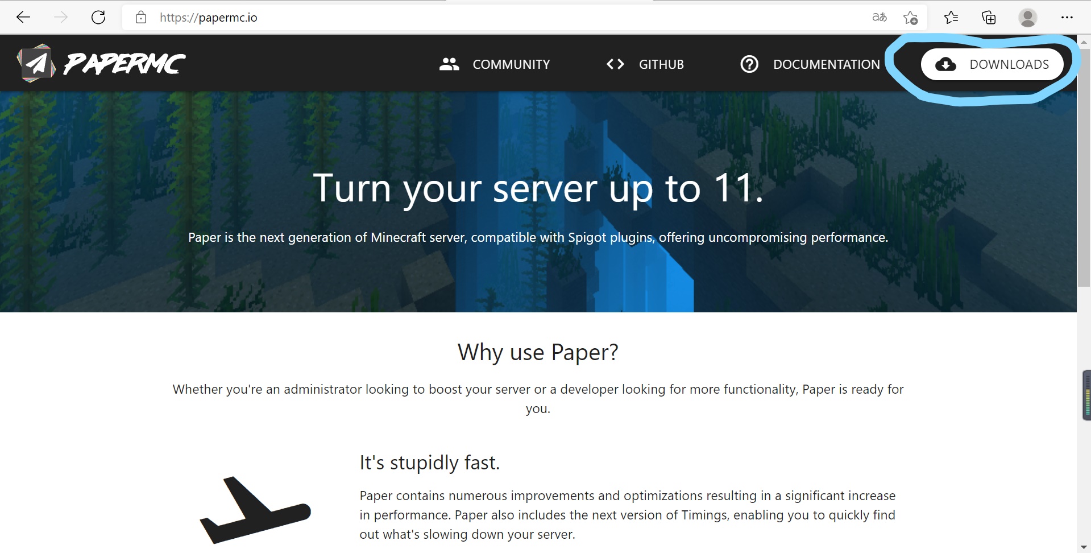Screen dimensions: 1091x553
Task: Open the browser Settings and more menu
Action: pos(1067,18)
